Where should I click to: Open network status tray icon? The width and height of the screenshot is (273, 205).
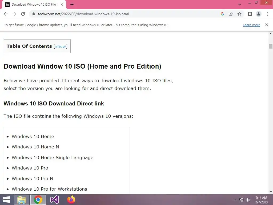point(241,200)
